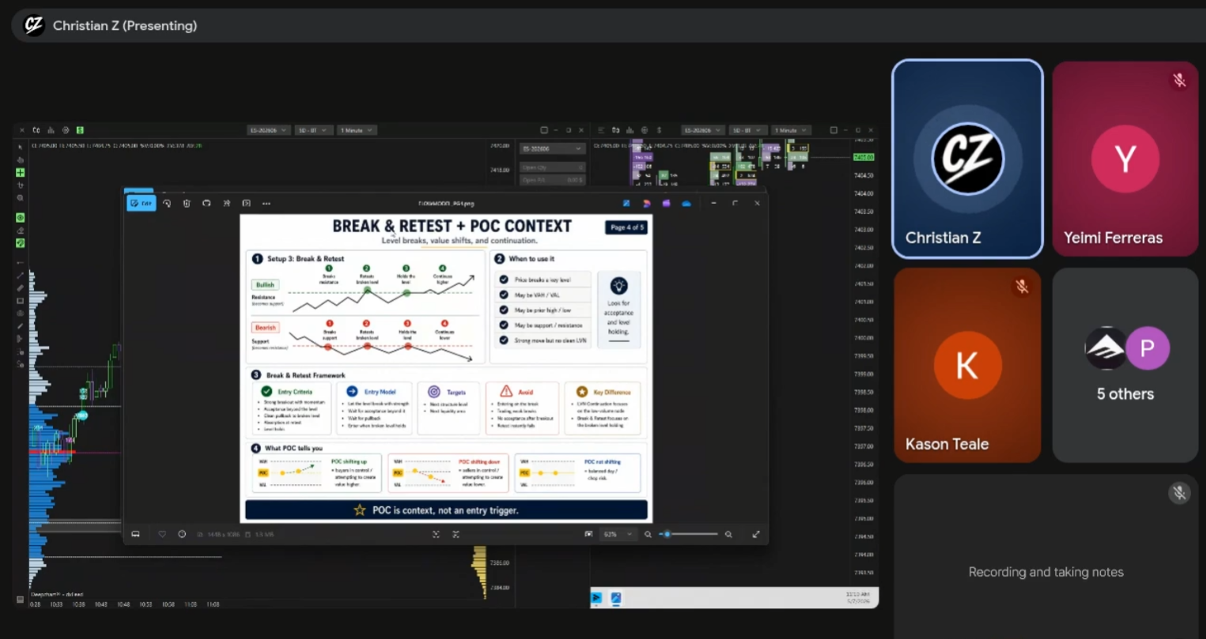The image size is (1206, 639).
Task: Click the Recording and taking notes tile
Action: 1046,557
